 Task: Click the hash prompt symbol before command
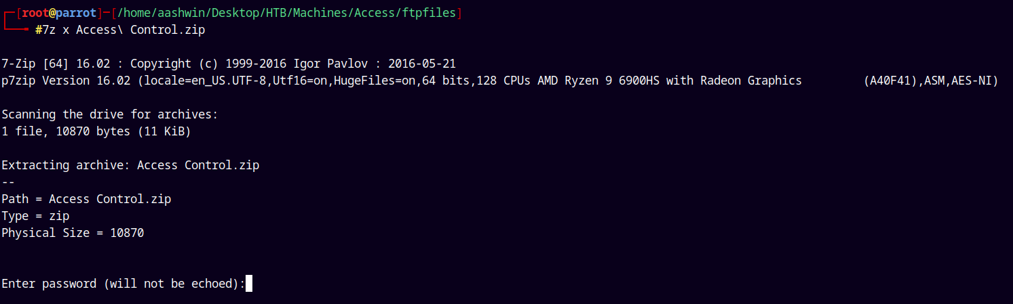[38, 30]
